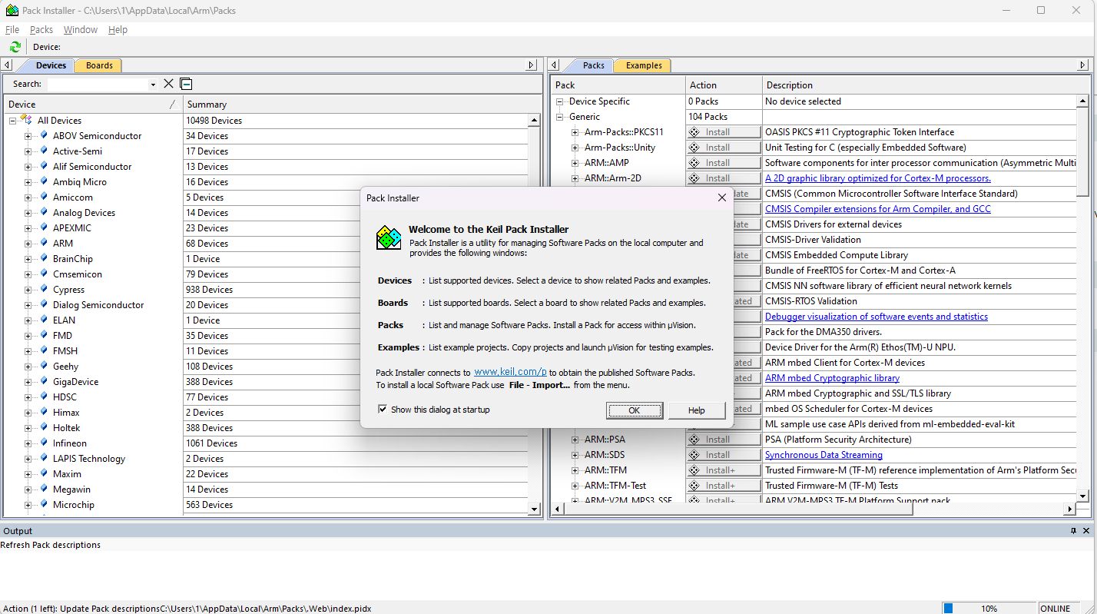Sort by the Device column header
This screenshot has width=1097, height=614.
click(93, 105)
